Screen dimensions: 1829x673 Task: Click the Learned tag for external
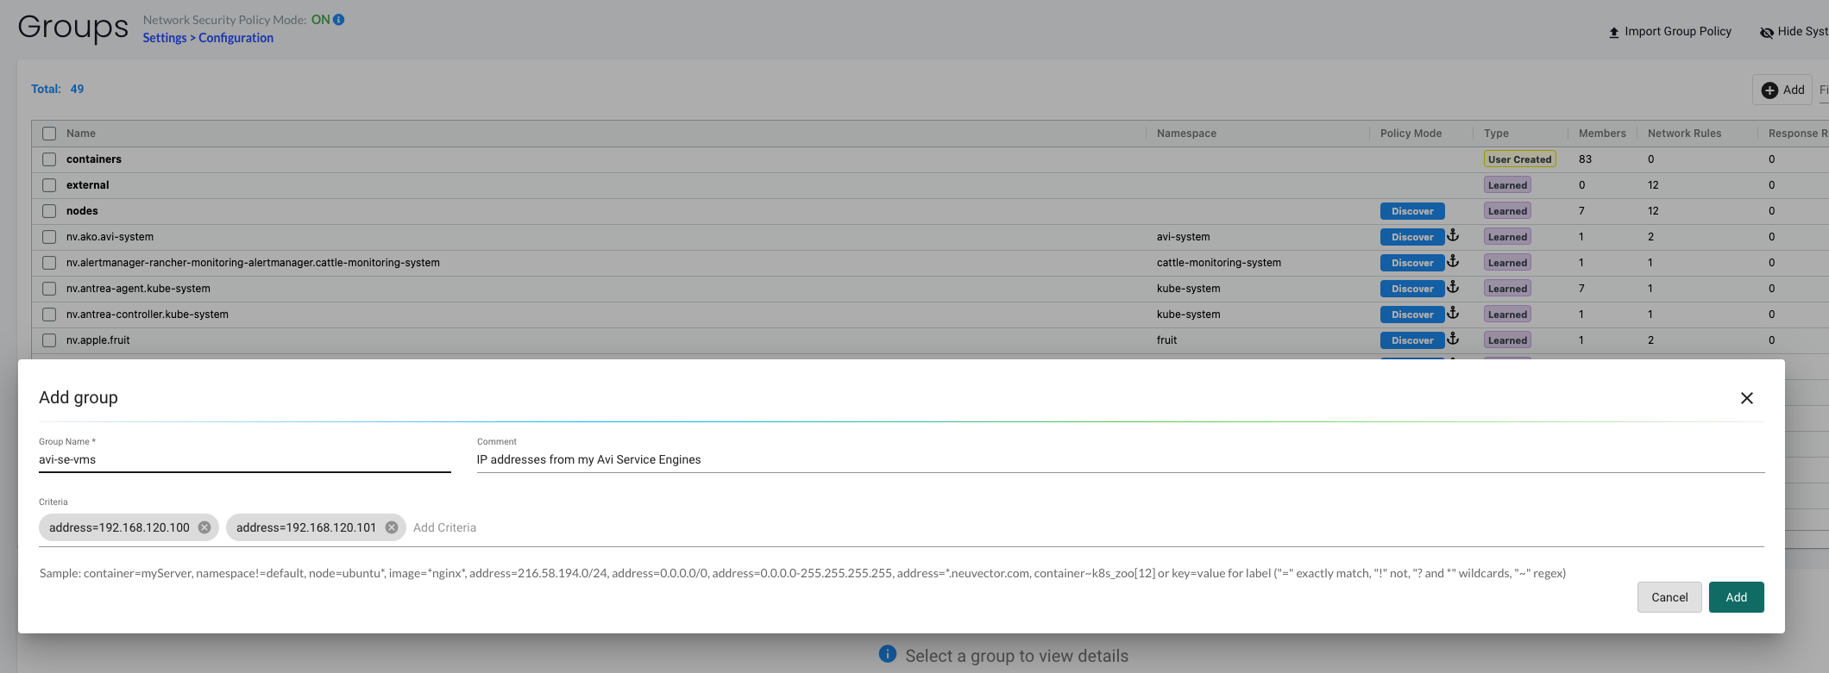click(x=1507, y=185)
